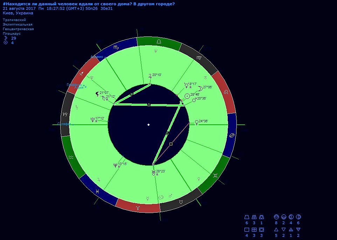This screenshot has width=337, height=240.
Task: Click the Mars glyph at 20°36'
Action: point(194,100)
